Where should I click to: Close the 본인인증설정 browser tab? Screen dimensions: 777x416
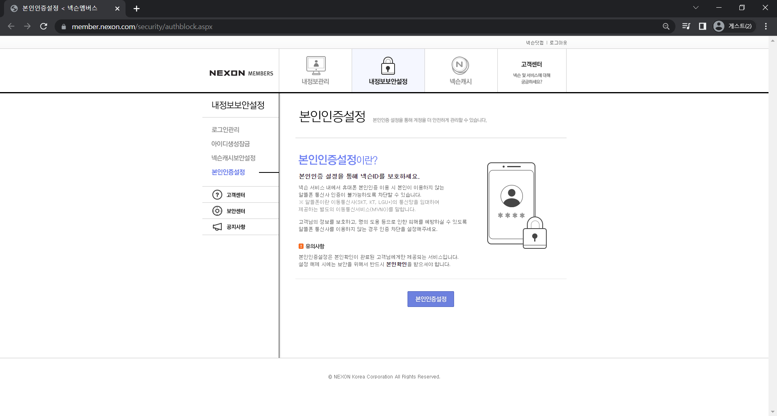point(117,8)
